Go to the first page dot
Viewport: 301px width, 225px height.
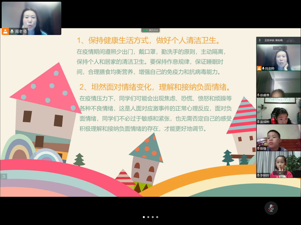144,217
